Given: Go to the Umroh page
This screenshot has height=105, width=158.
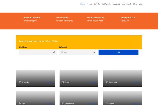Looking at the screenshot, I should 97,4.
